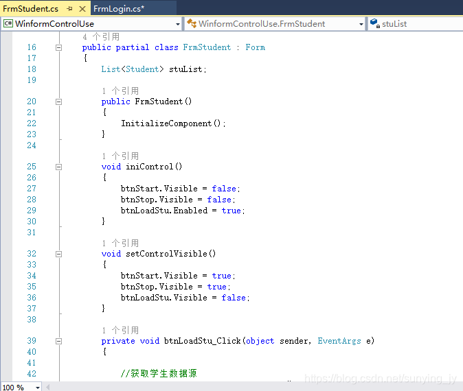Screen dimensions: 463x391
Task: Open the WinformControlUse project dropdown
Action: [x=178, y=24]
